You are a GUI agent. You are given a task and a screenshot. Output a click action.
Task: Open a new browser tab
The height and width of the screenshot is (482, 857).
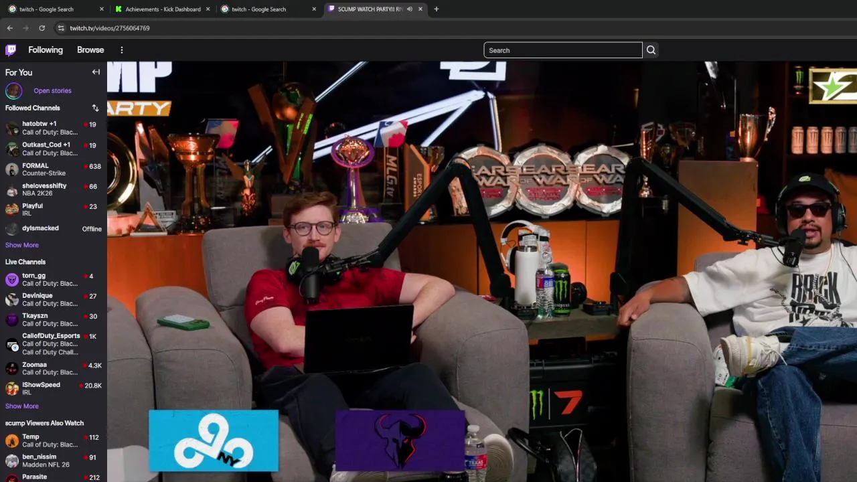click(x=436, y=9)
